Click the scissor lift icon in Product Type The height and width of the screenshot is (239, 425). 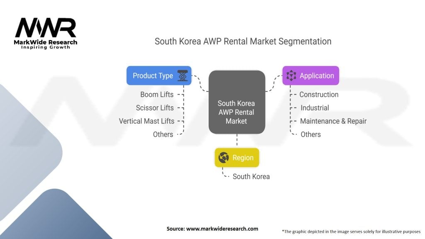coord(182,76)
